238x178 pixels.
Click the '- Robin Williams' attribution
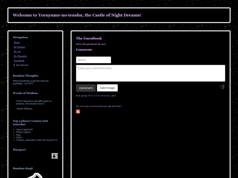click(x=24, y=109)
